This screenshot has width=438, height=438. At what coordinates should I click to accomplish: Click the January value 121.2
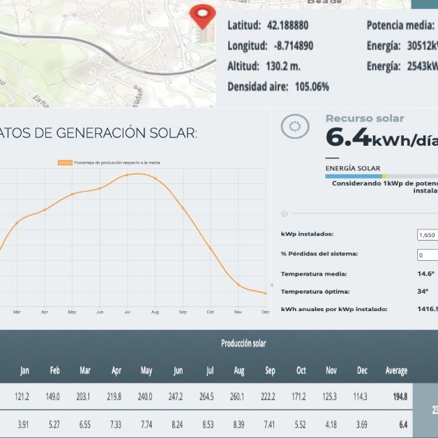coord(22,396)
